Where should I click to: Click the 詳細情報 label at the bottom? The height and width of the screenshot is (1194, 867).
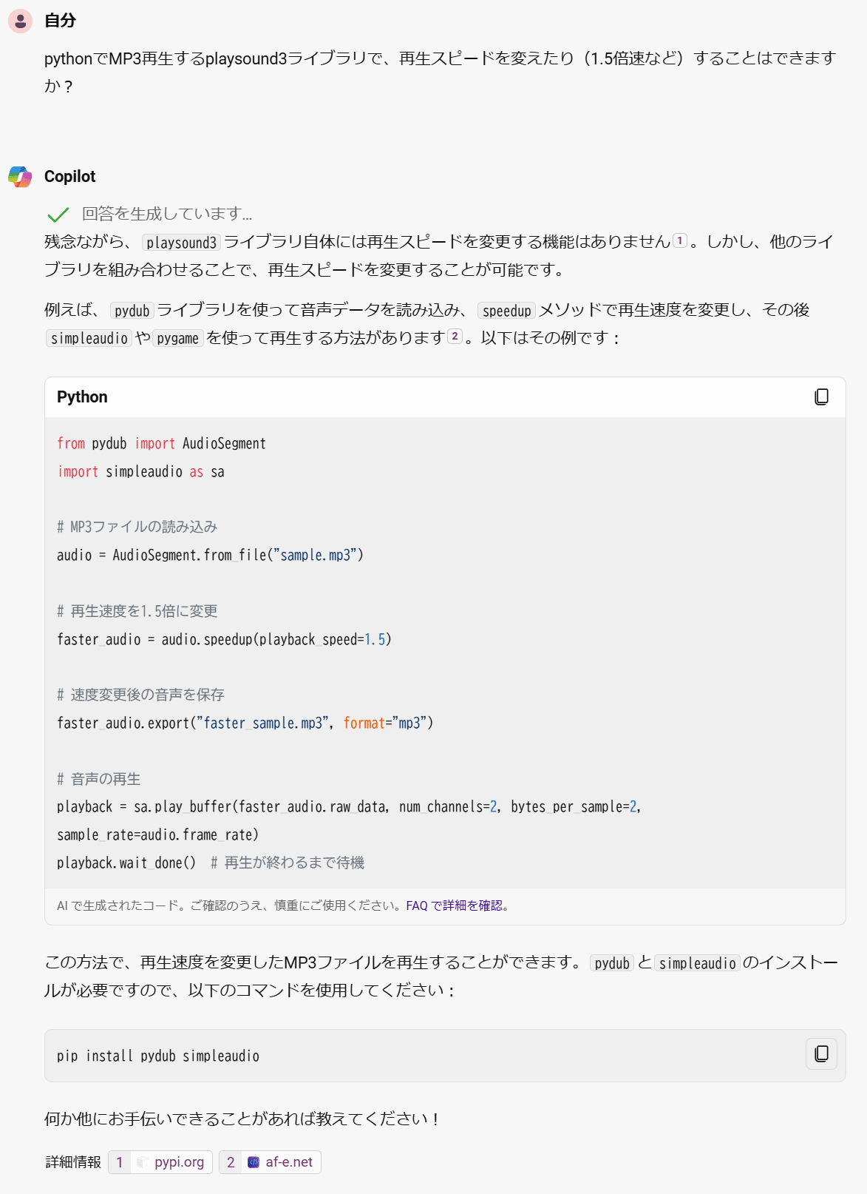click(73, 1162)
